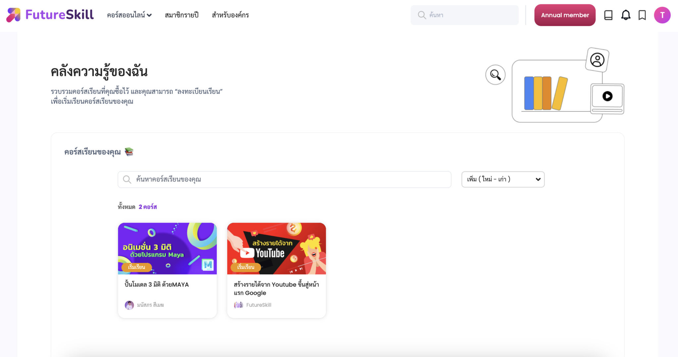Expand the chevron next to คอร์สออนไลน์
Image resolution: width=678 pixels, height=357 pixels.
coord(149,15)
